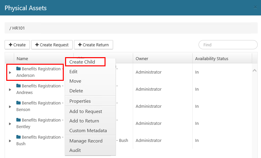Open Custom Metadata from context menu
Viewport: 261px width, 158px height.
click(x=88, y=131)
